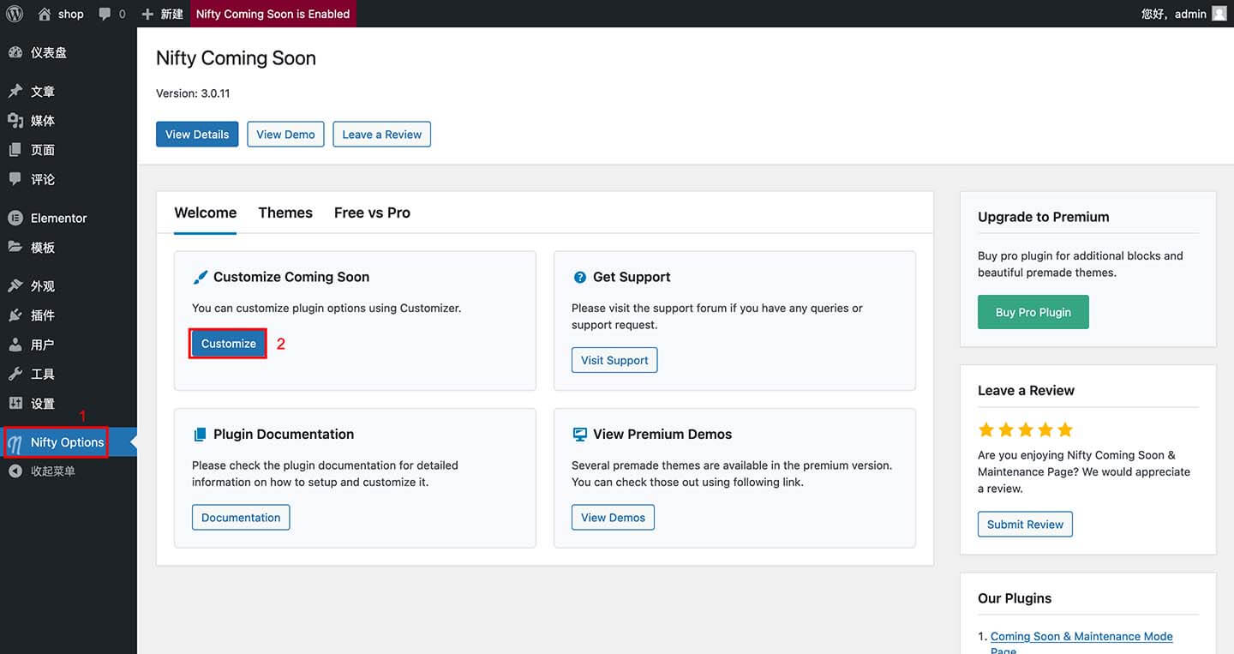Click the 工具 wrench icon
1234x654 pixels.
pyautogui.click(x=15, y=374)
